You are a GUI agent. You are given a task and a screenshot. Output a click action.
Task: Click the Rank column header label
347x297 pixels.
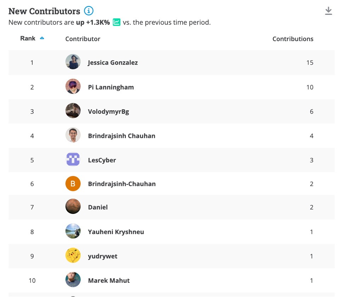point(28,39)
